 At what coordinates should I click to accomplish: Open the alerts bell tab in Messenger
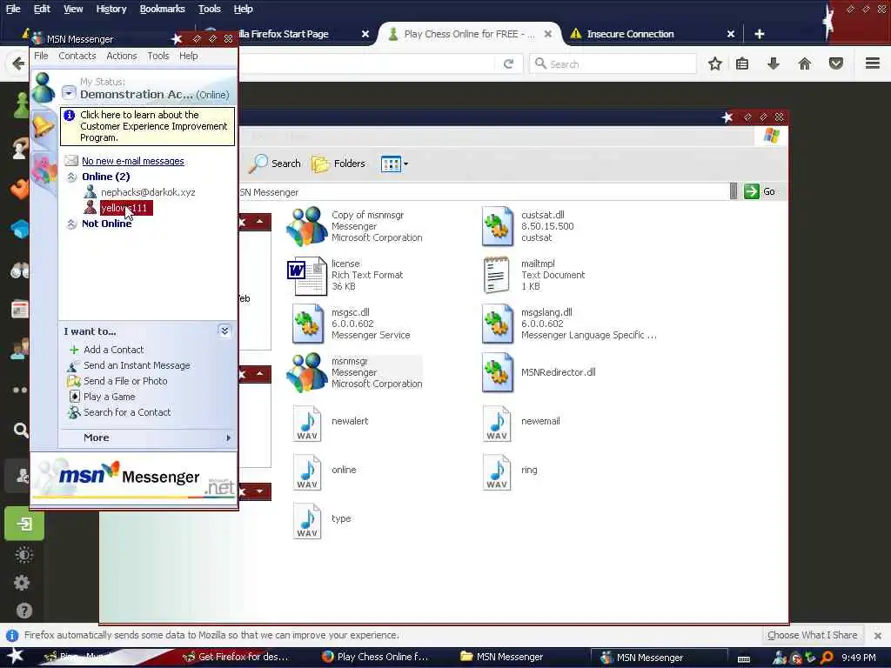coord(42,127)
